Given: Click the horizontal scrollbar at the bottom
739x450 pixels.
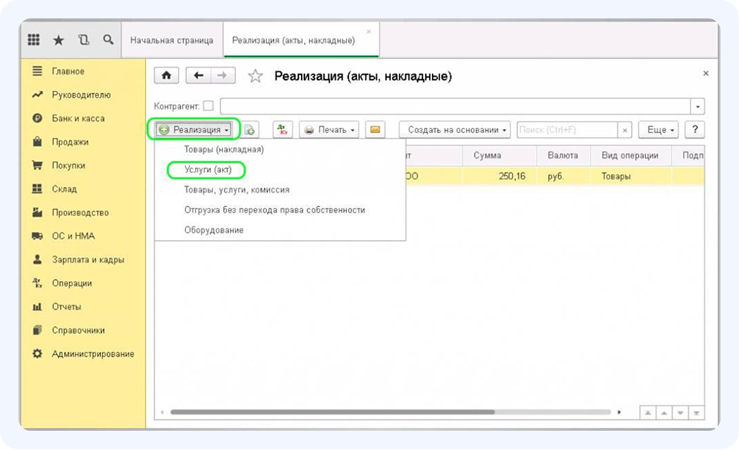Looking at the screenshot, I should click(x=331, y=412).
